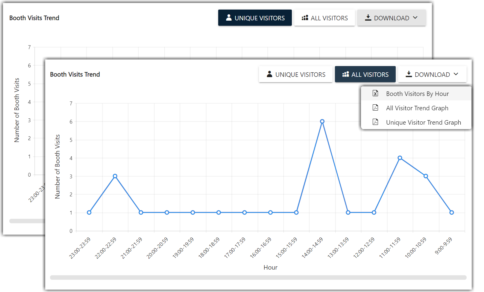
Task: Click the PDF icon beside All Visitor Trend Graph
Action: [x=375, y=108]
